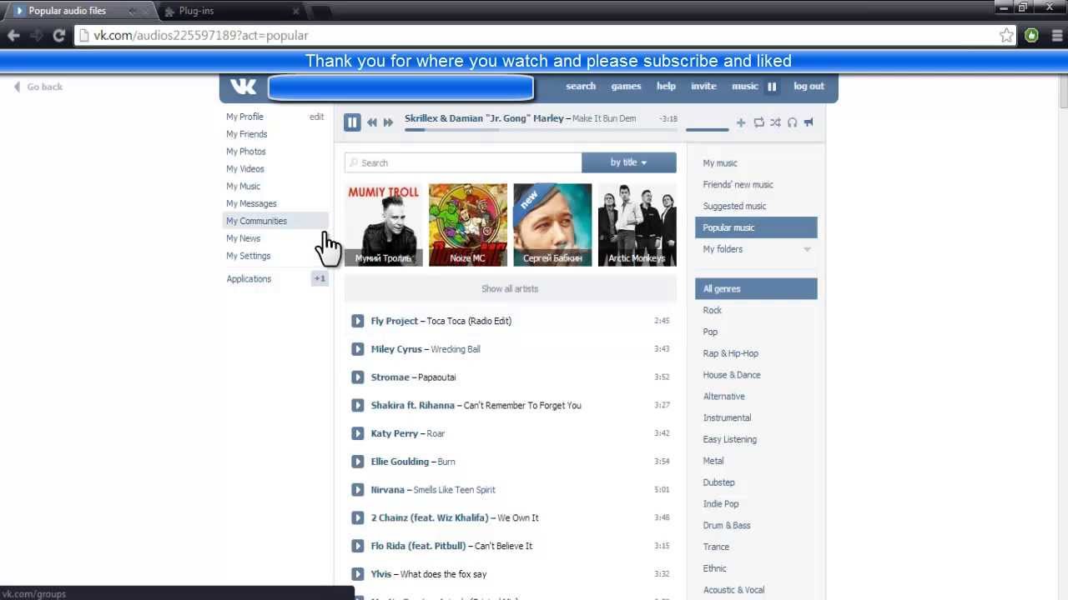Screen dimensions: 1068x600
Task: Open music in header menu
Action: tap(745, 86)
